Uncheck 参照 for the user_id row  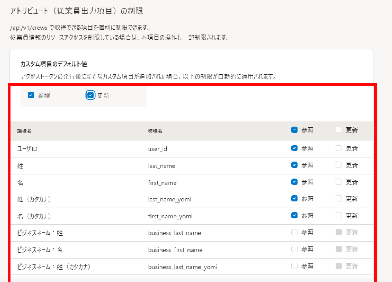(x=294, y=149)
